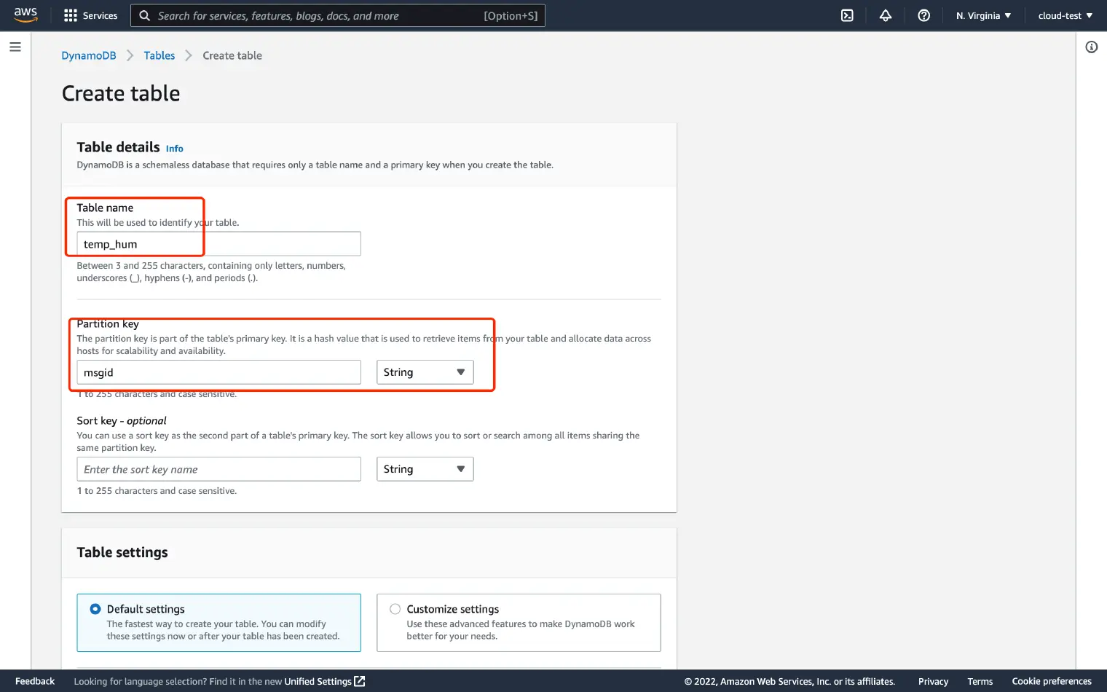Go to Tables breadcrumb
This screenshot has height=692, width=1107.
pyautogui.click(x=159, y=55)
